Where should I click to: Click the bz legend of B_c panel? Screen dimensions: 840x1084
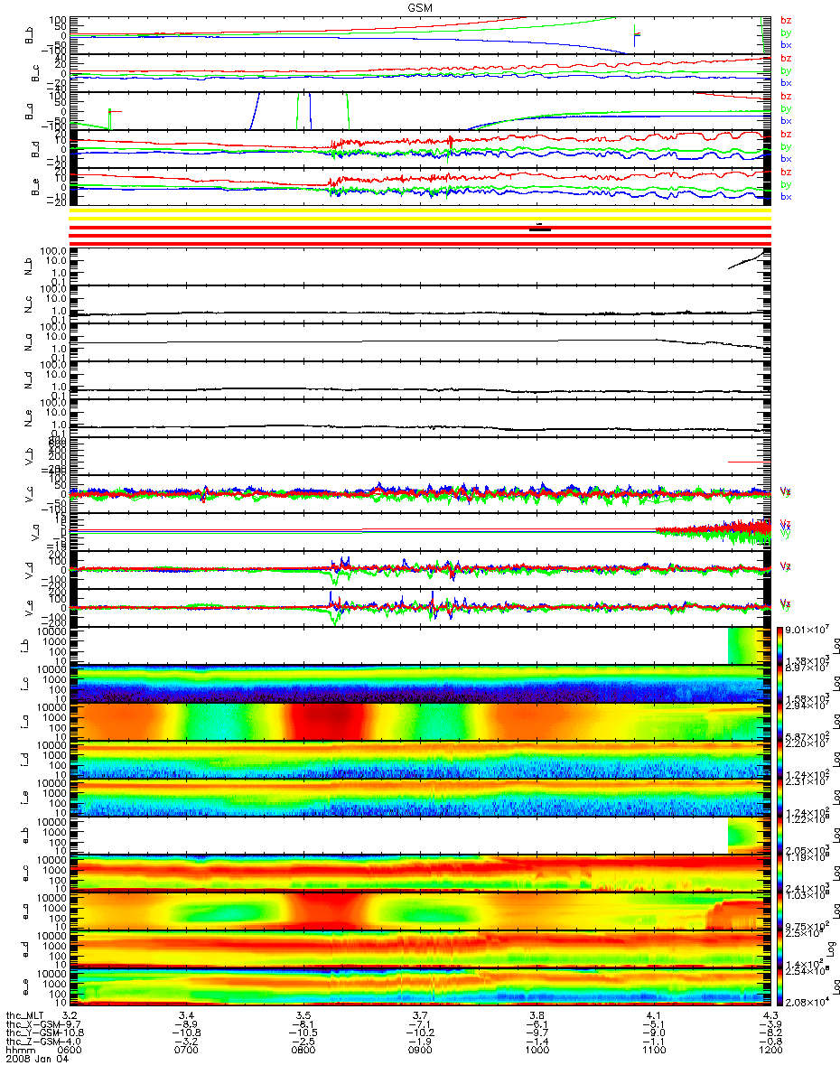pyautogui.click(x=786, y=59)
